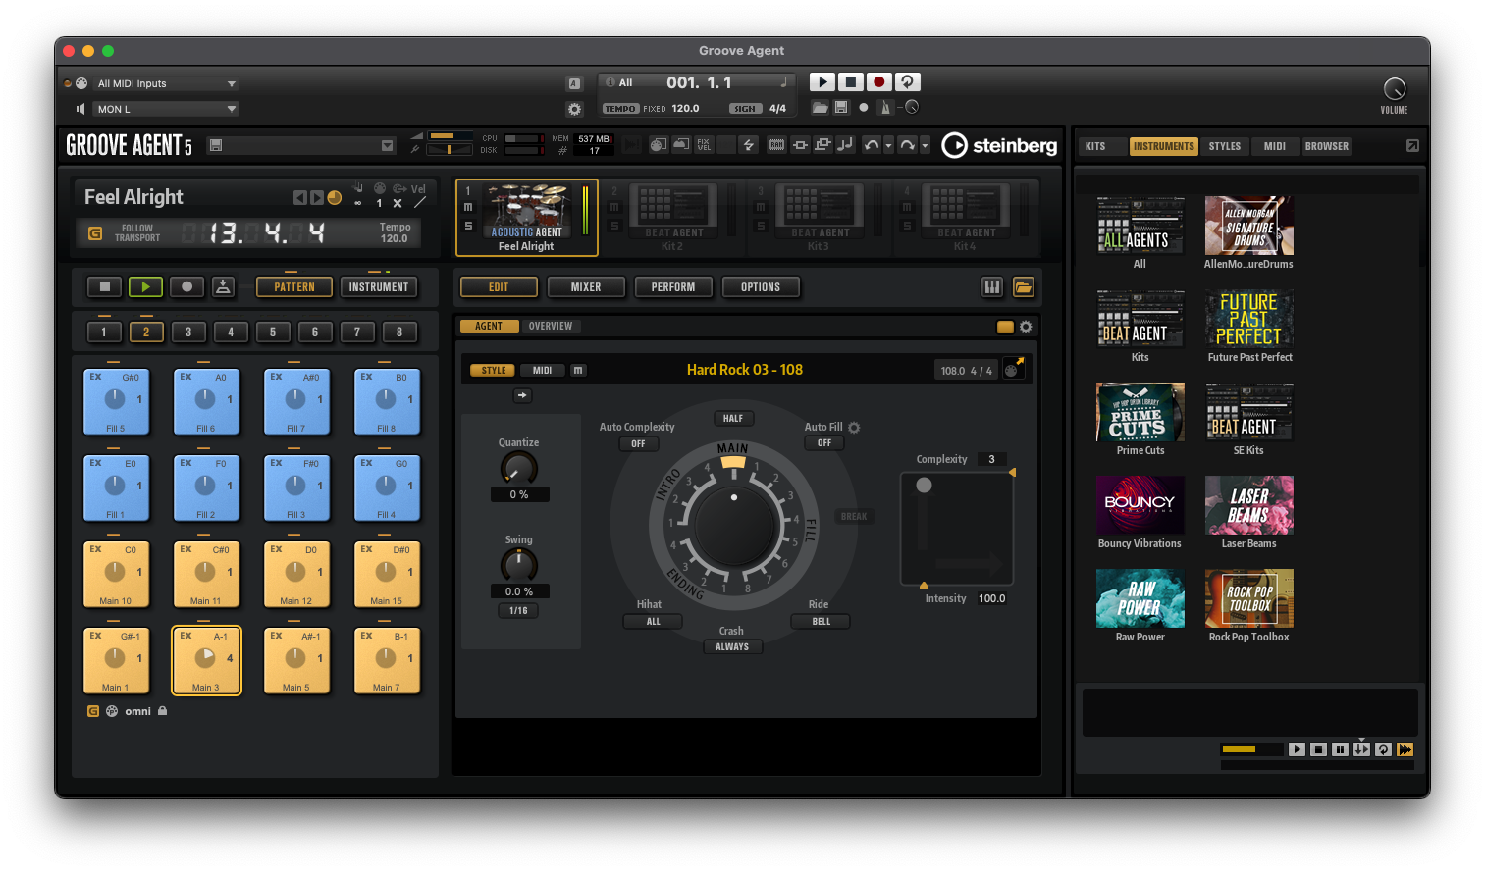This screenshot has width=1485, height=871.
Task: Open the gear icon in the Agent tab bar
Action: (x=1026, y=327)
